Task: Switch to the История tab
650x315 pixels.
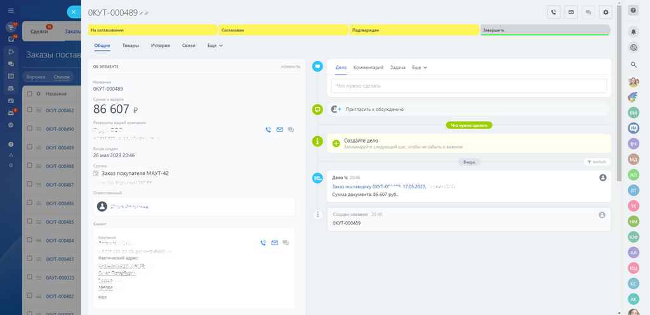Action: 161,46
